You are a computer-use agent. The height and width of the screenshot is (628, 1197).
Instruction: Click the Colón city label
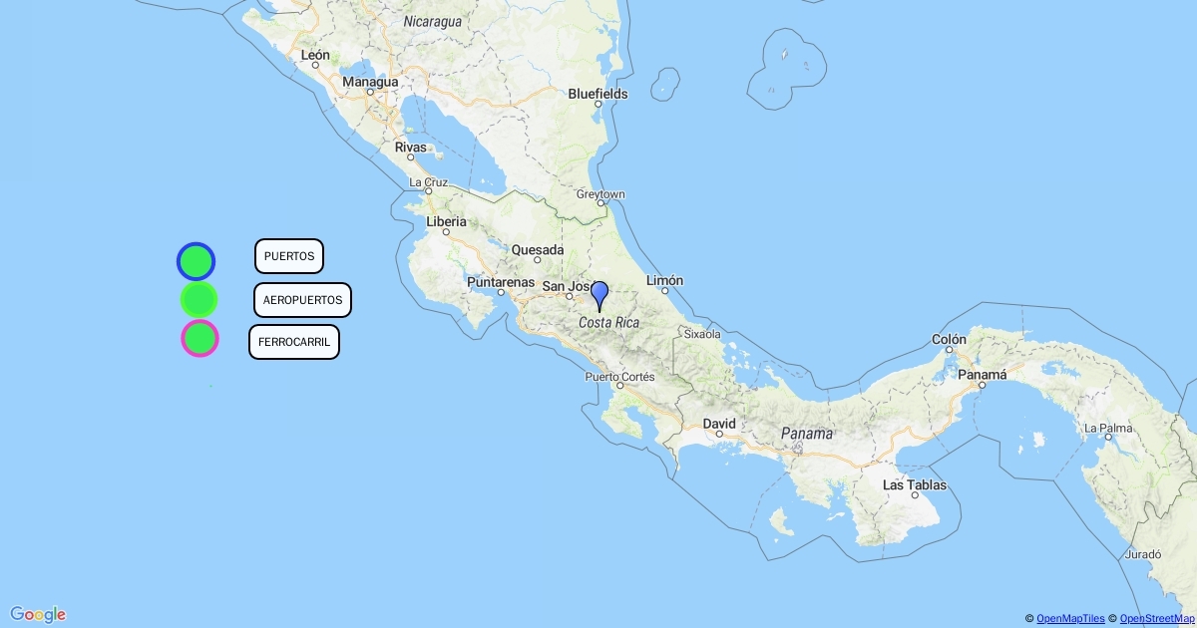(949, 339)
